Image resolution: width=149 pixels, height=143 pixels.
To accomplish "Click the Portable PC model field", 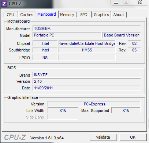I will (x=67, y=35).
